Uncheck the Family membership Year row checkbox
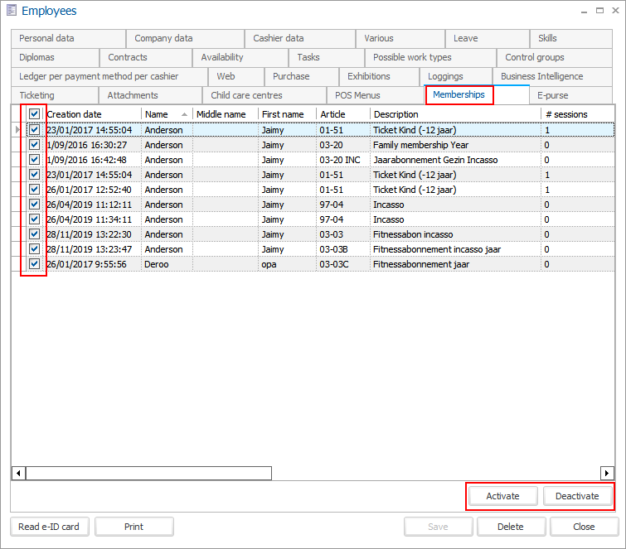This screenshot has width=626, height=549. (x=34, y=145)
